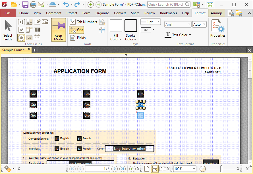Toggle Tab Numbers display

point(83,22)
